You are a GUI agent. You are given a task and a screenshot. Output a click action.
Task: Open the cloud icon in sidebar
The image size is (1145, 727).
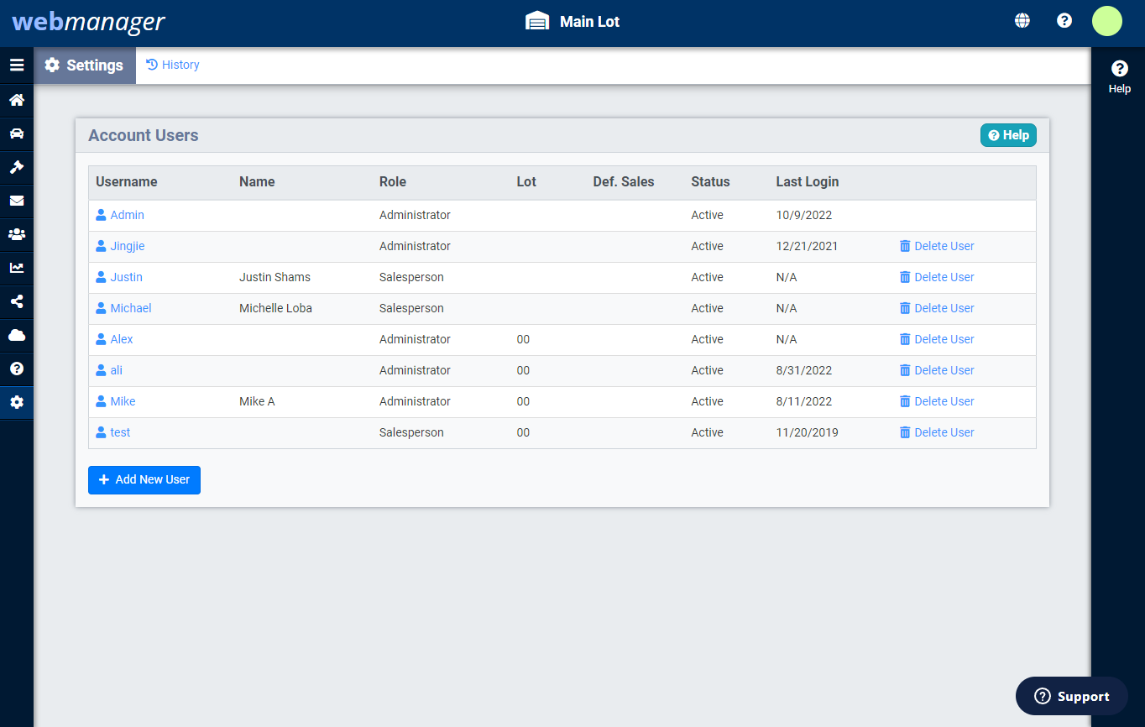[x=17, y=336]
